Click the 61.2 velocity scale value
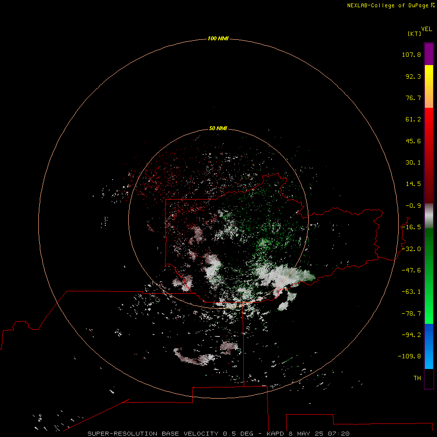This screenshot has height=437, width=437. point(413,119)
